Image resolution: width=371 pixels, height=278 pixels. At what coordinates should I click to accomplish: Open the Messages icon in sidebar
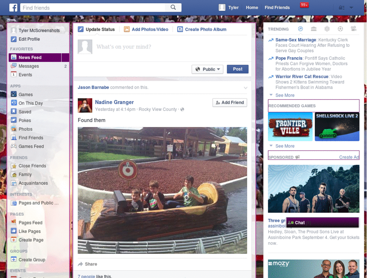click(14, 66)
